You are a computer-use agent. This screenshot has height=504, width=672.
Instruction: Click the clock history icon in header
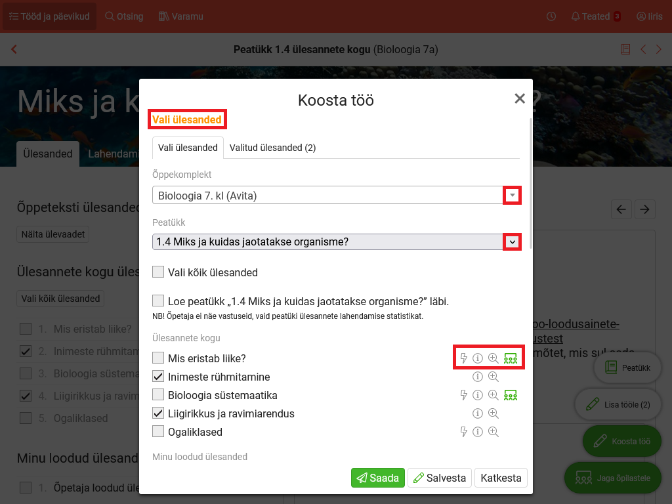click(x=551, y=16)
